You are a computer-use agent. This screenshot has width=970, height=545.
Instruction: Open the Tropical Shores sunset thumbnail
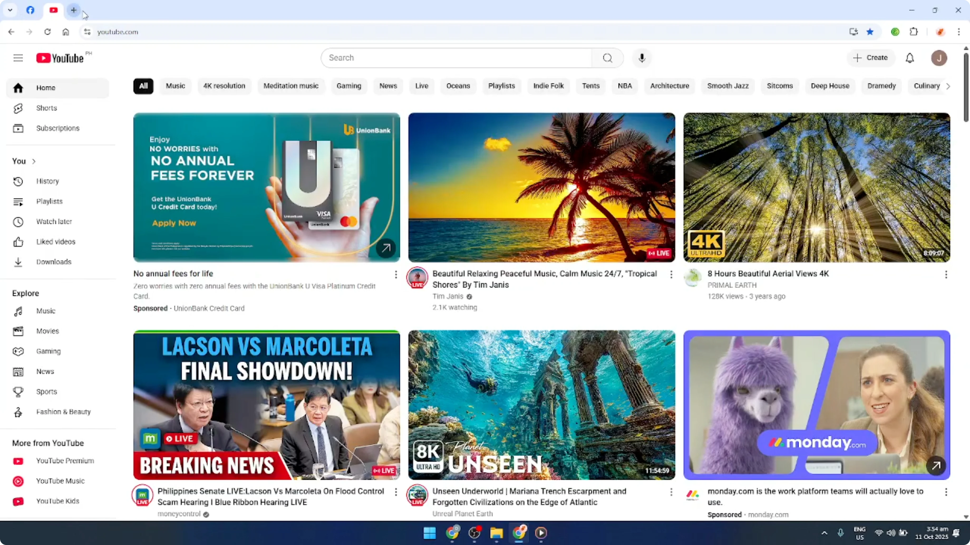(541, 187)
